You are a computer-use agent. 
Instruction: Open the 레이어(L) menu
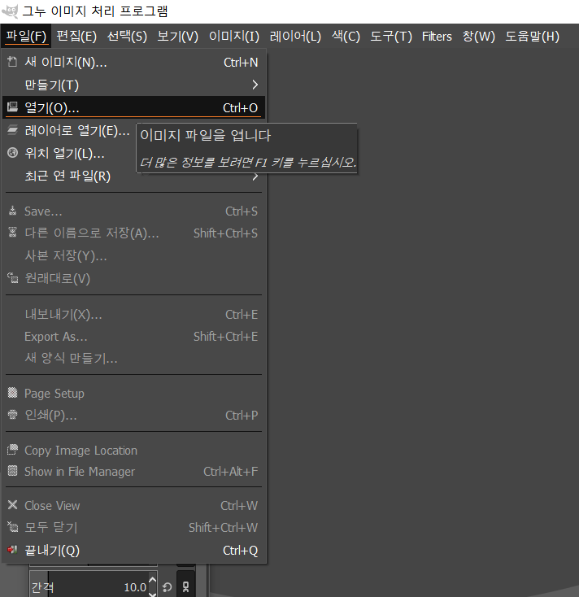point(295,37)
